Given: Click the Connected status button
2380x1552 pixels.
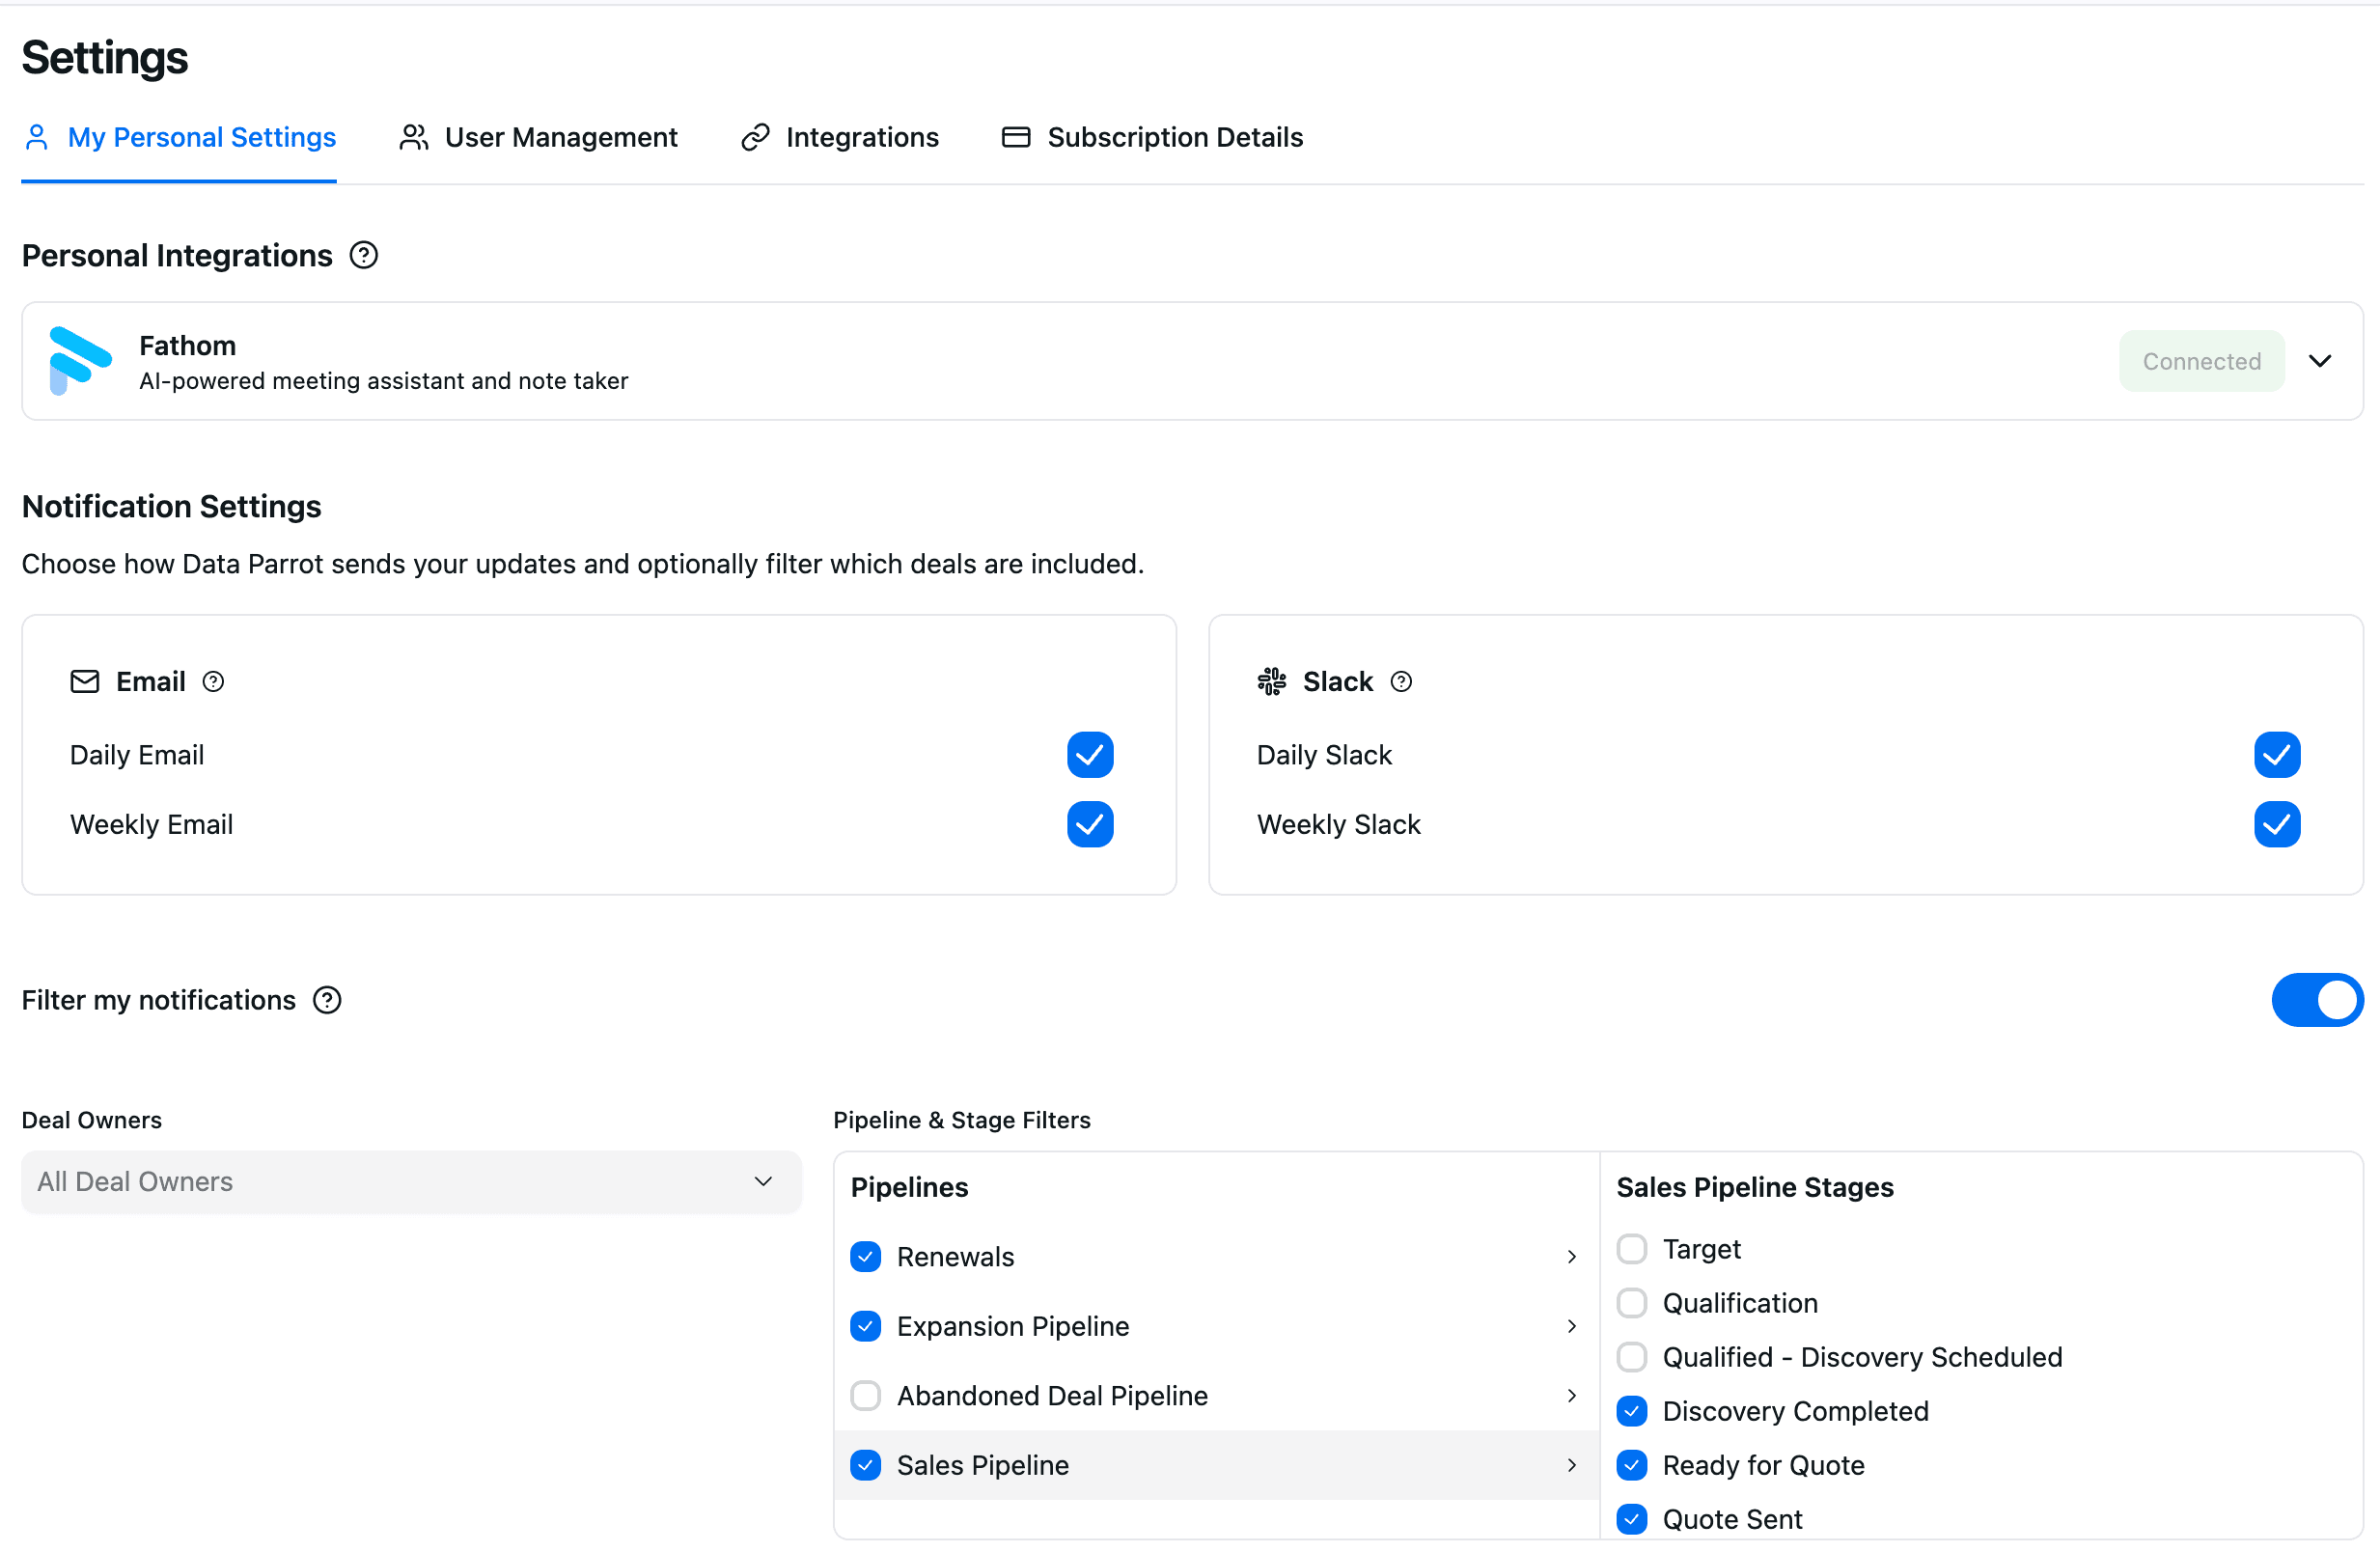Looking at the screenshot, I should pyautogui.click(x=2201, y=361).
